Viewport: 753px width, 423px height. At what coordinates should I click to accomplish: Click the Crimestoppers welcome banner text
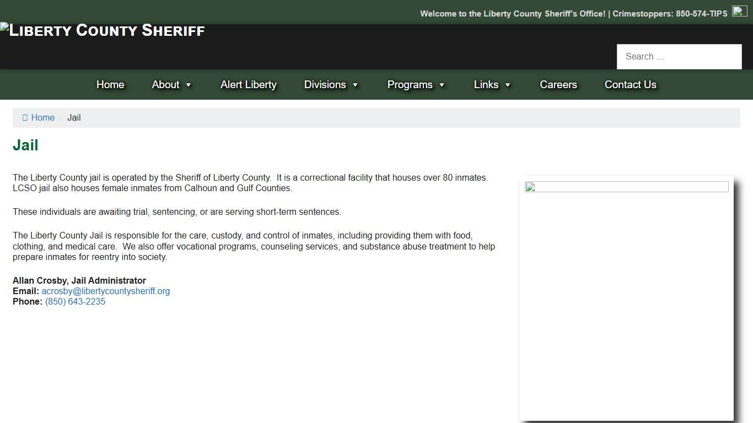pos(574,13)
